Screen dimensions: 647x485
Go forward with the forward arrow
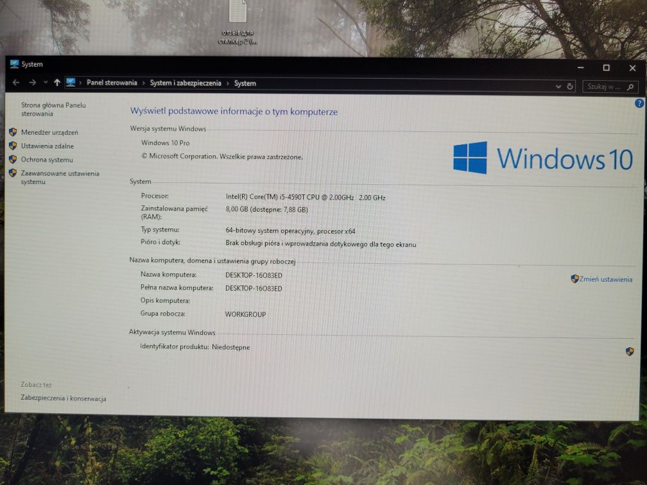pyautogui.click(x=32, y=83)
